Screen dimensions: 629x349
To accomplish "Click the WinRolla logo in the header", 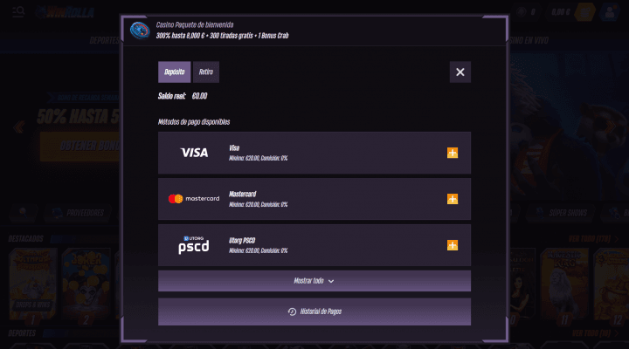I will click(66, 12).
